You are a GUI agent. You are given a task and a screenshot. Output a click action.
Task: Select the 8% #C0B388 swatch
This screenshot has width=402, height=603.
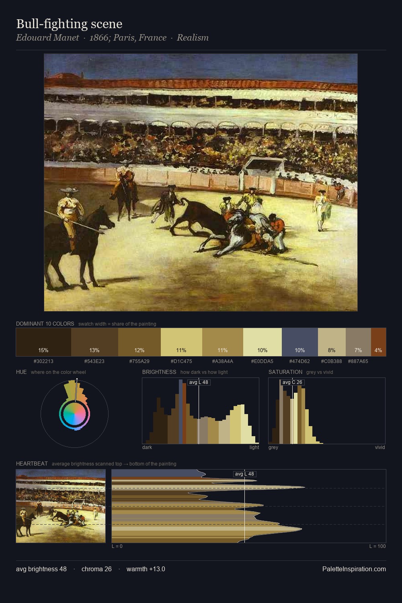332,342
